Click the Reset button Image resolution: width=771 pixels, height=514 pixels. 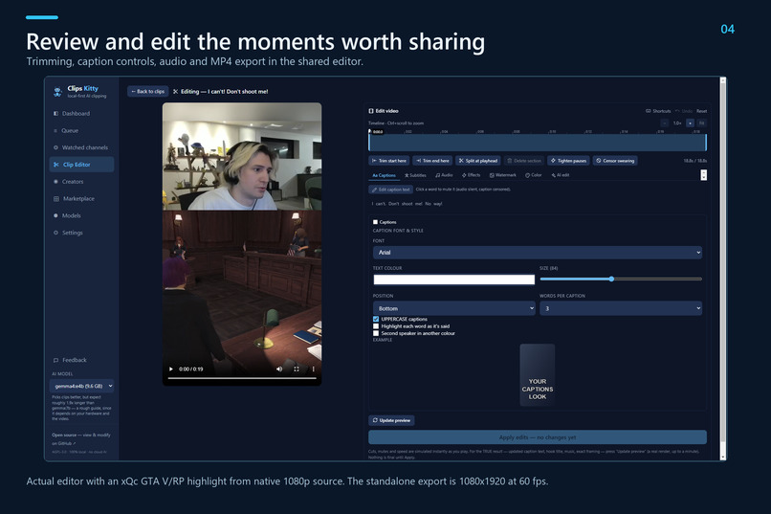[702, 111]
